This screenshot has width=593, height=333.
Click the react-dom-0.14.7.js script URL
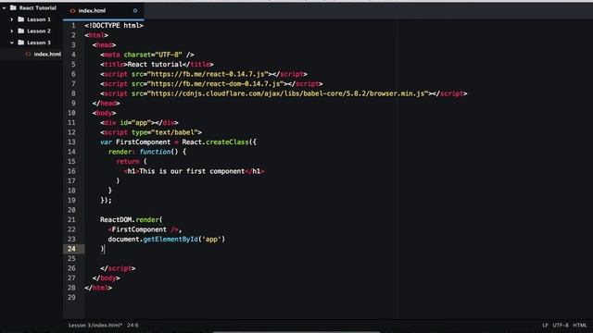pos(216,84)
